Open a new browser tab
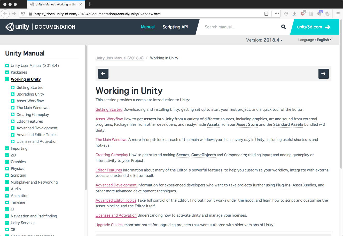Screen dimensions: 343x236 (x=90, y=4)
